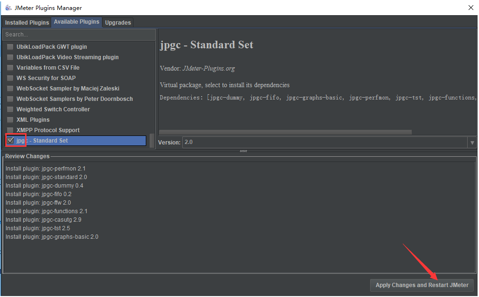This screenshot has width=479, height=297.
Task: Click 'Install plugin: jpgc-perfmon 2.1' line
Action: coord(45,169)
